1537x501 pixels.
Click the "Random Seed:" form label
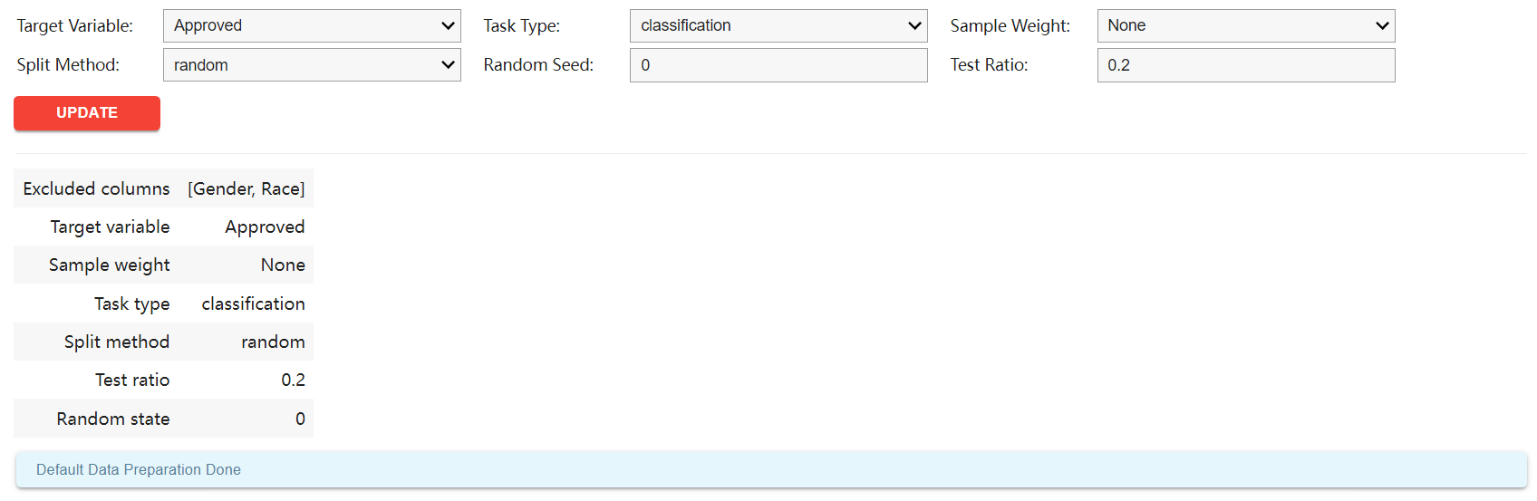[538, 65]
